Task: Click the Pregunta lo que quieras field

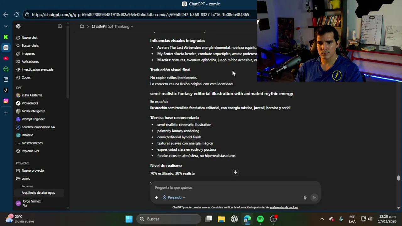Action: (236, 188)
